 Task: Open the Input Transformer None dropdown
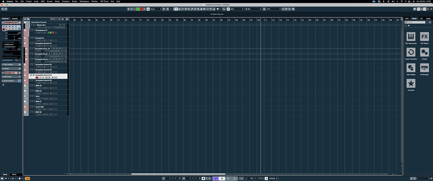pos(18,60)
